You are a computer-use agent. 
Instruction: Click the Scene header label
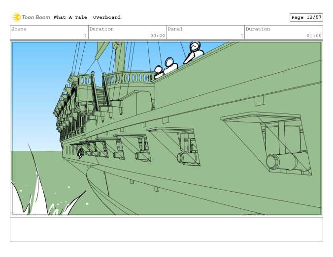[x=19, y=29]
